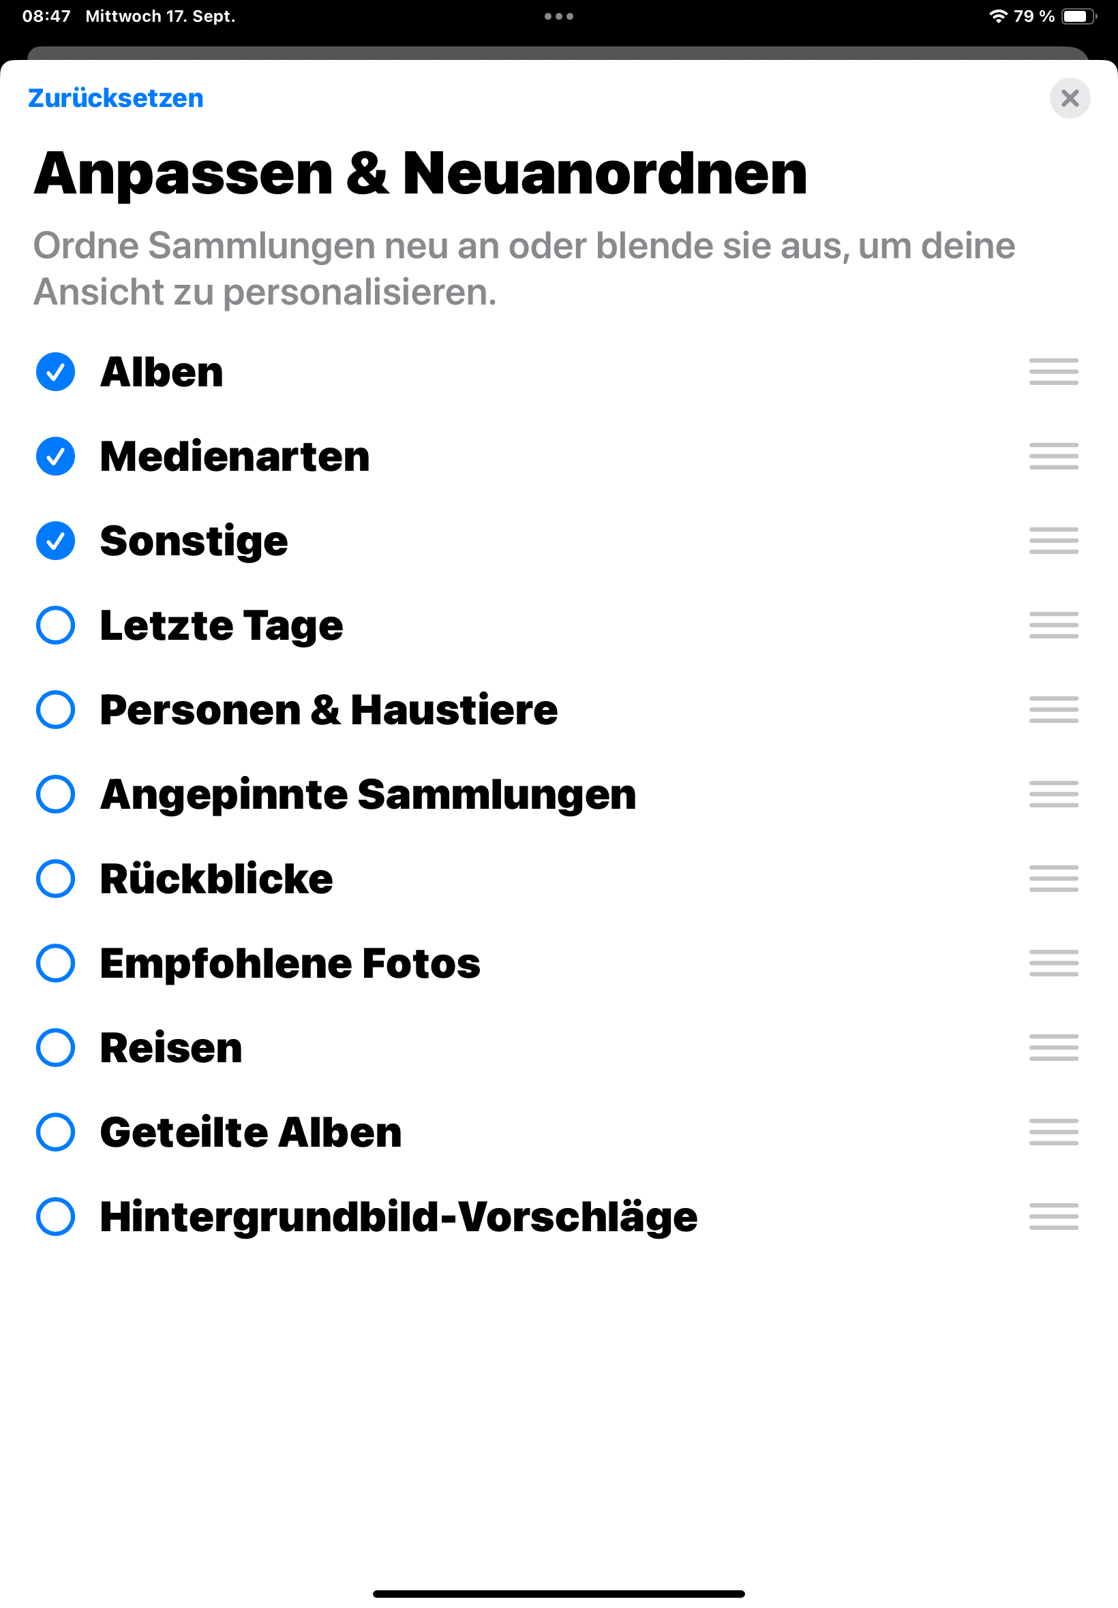This screenshot has height=1608, width=1118.
Task: Show the Personen & Haustiere collection
Action: [x=55, y=710]
